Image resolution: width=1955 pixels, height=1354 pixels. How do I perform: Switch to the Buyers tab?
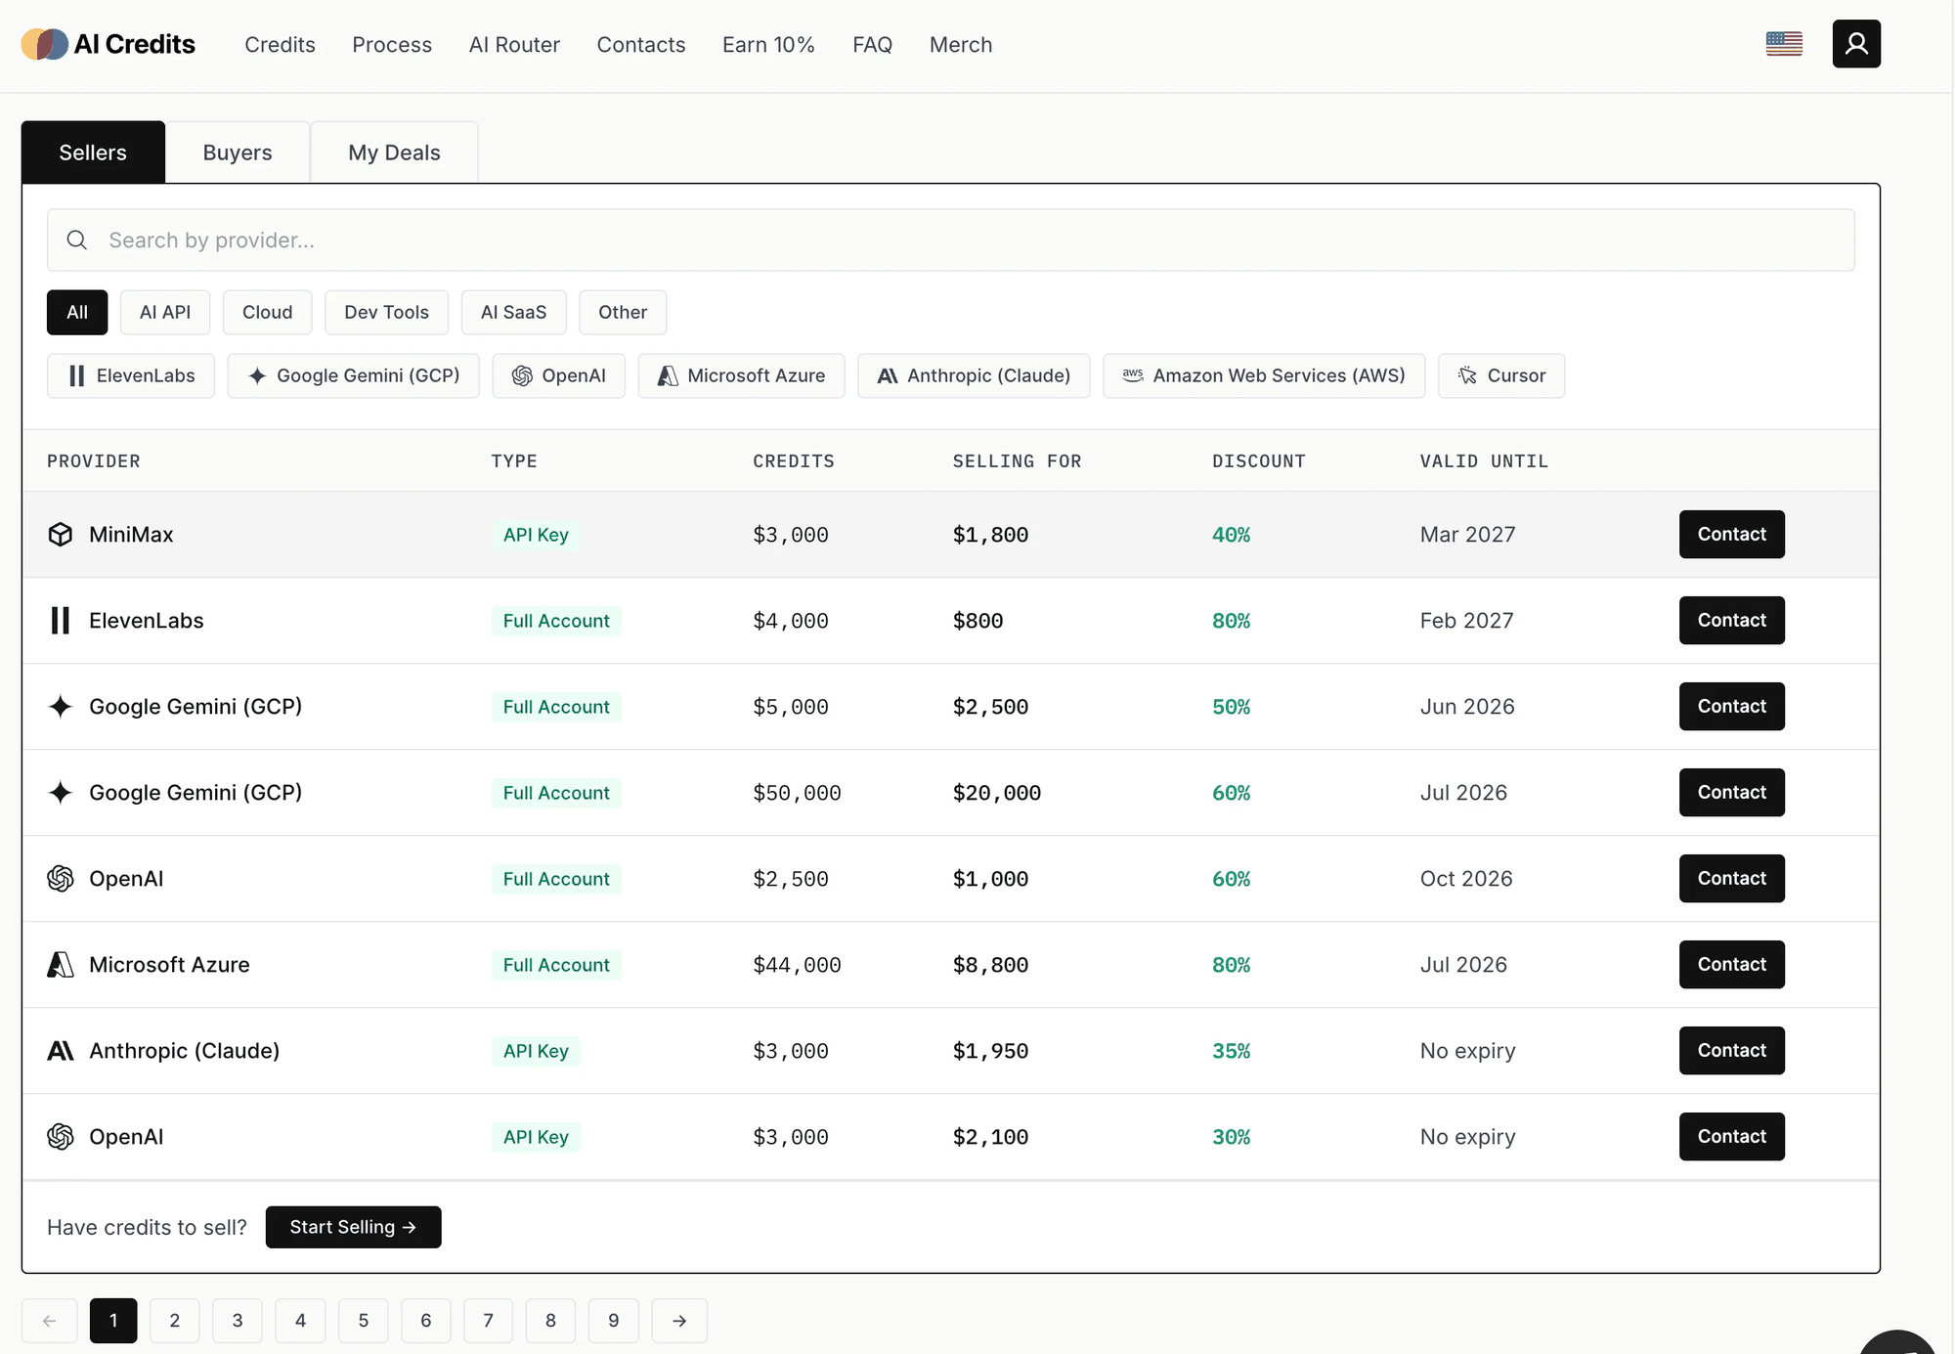point(238,153)
